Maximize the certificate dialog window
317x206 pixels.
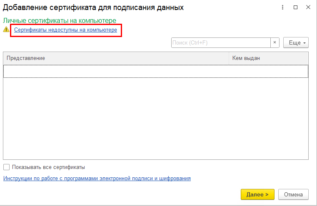point(296,7)
